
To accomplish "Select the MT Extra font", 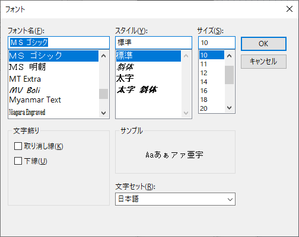I will tap(53, 79).
